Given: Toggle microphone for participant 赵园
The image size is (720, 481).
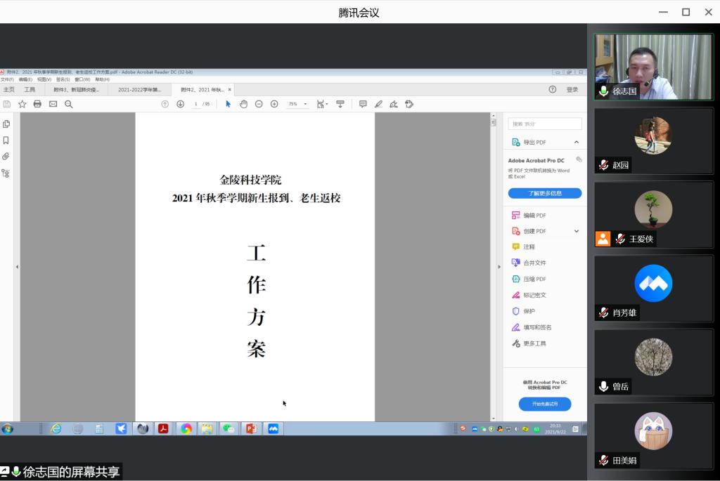Looking at the screenshot, I should (x=603, y=165).
